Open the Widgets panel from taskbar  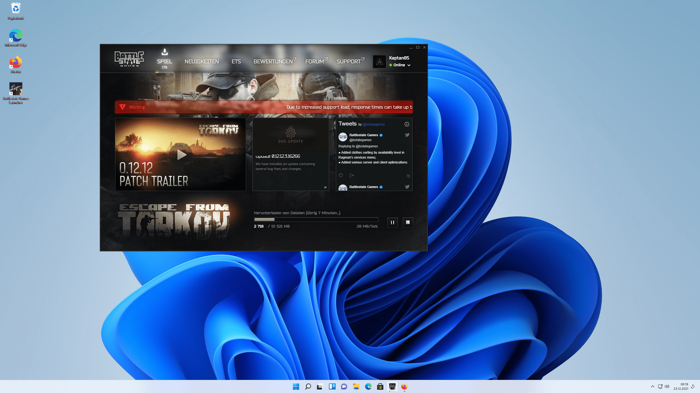click(332, 386)
